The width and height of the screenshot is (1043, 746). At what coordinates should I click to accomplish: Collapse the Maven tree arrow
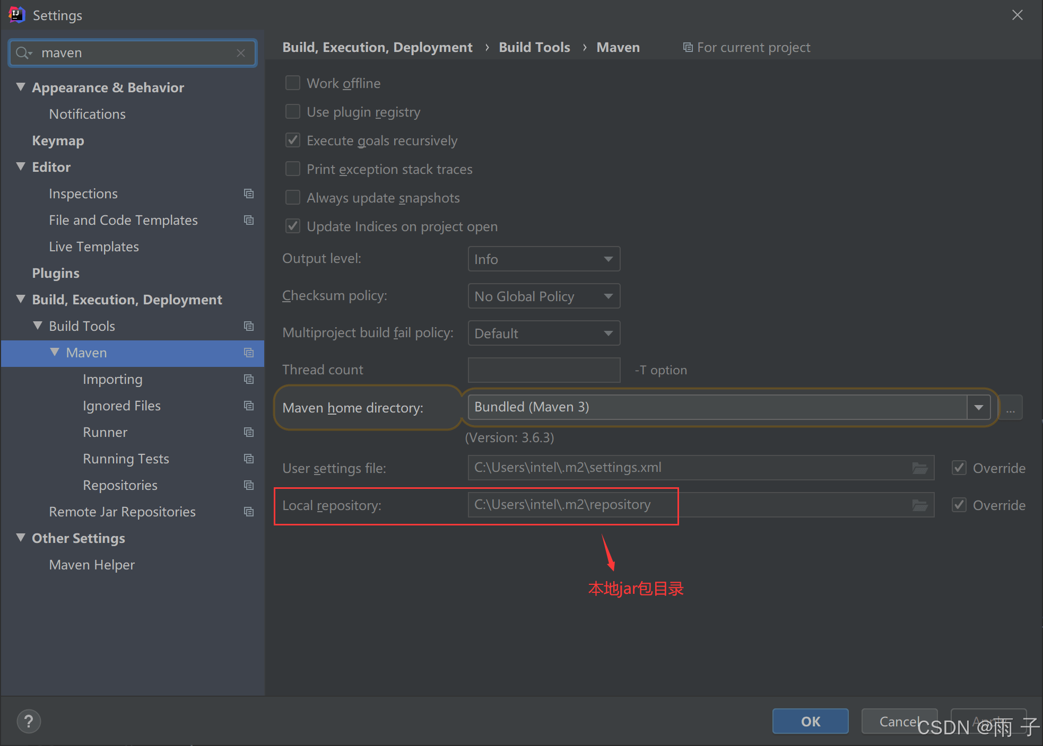point(55,352)
